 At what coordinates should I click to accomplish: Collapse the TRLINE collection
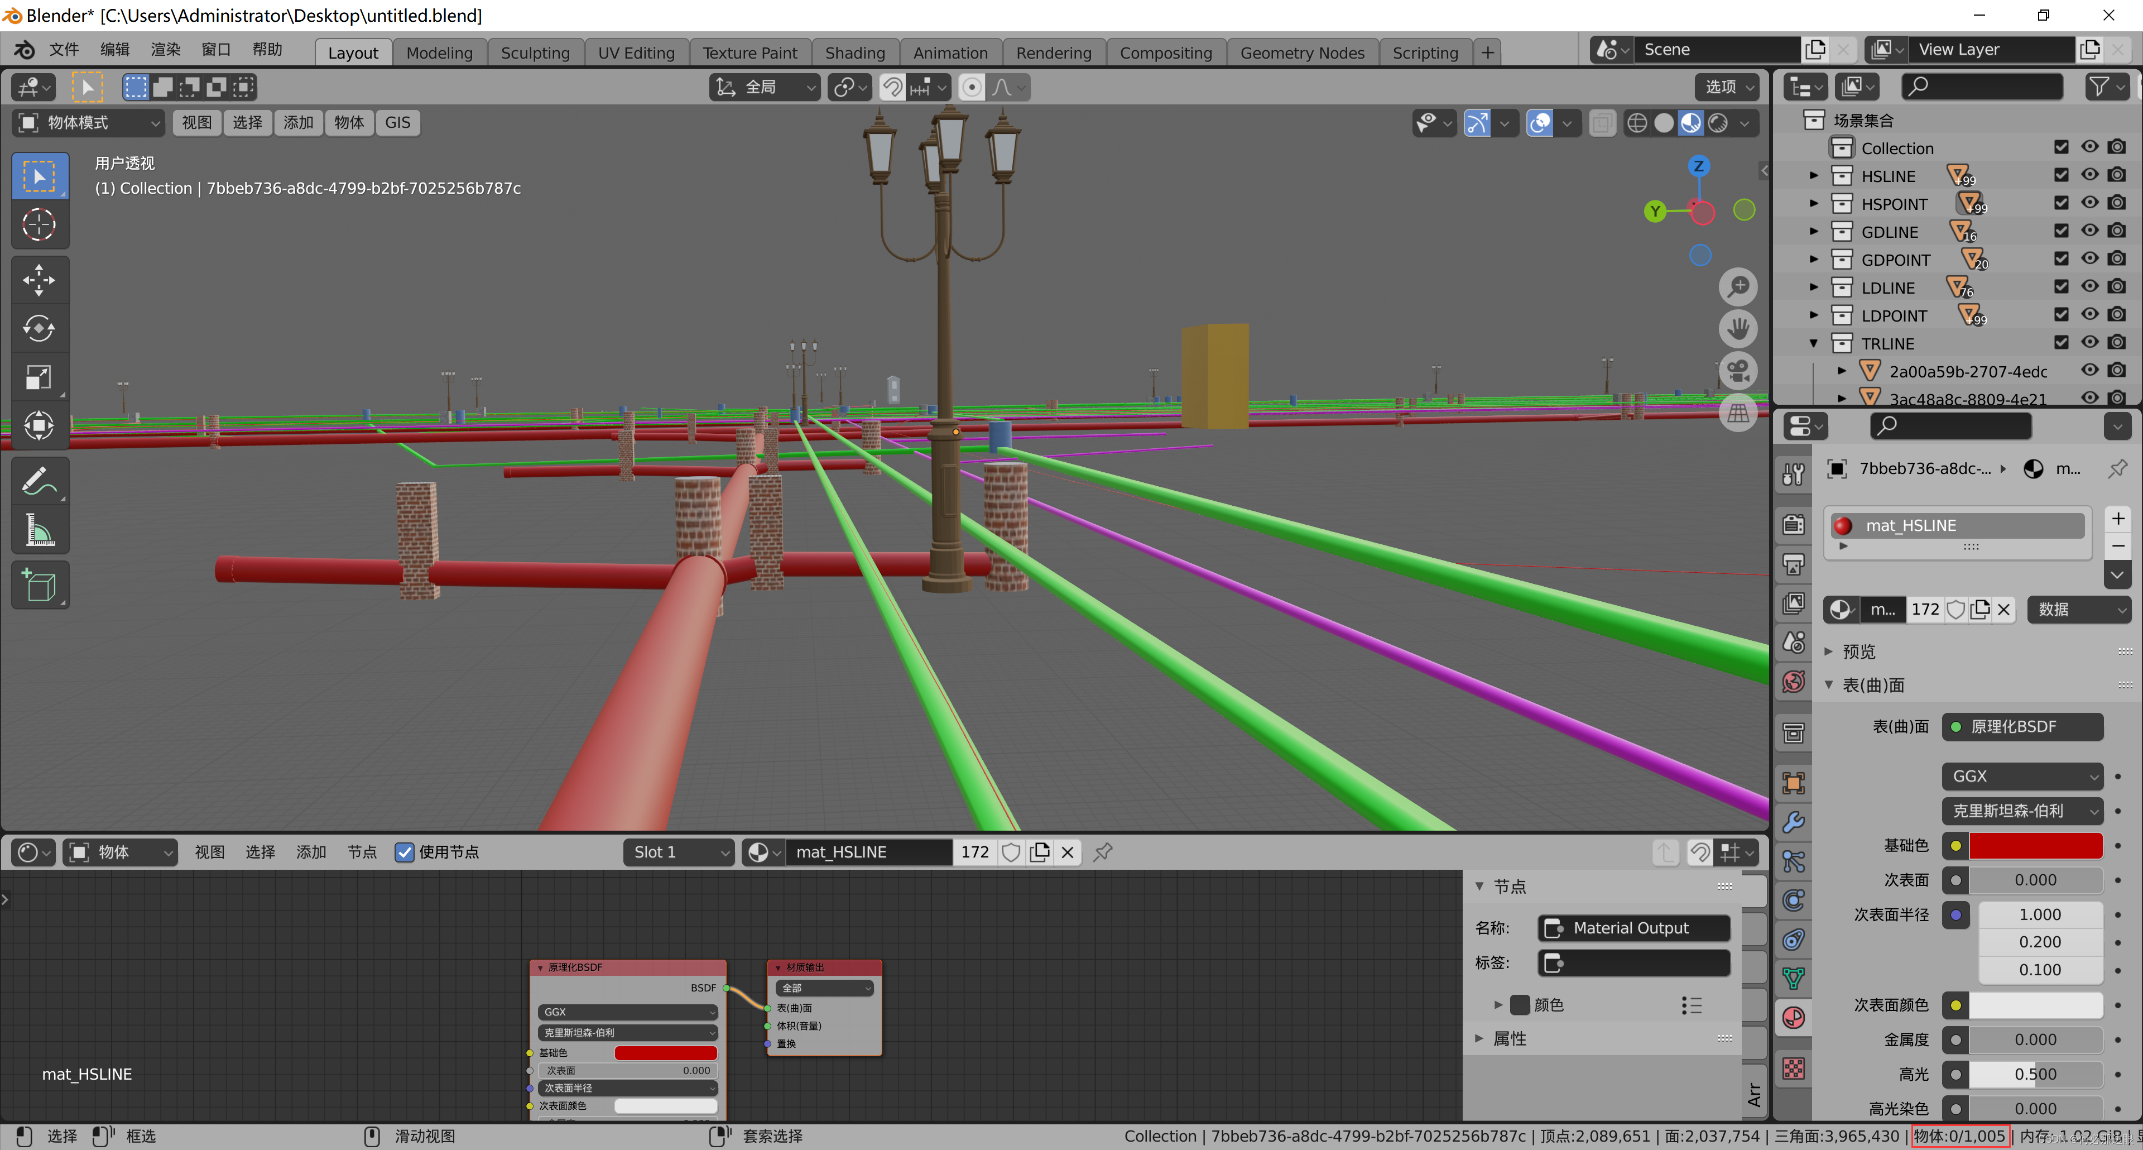[1814, 343]
